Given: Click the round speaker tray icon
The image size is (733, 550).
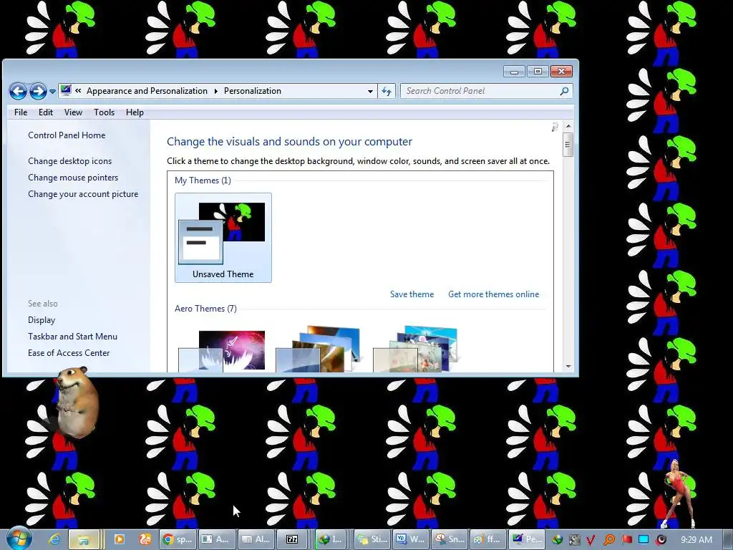Looking at the screenshot, I should [661, 540].
